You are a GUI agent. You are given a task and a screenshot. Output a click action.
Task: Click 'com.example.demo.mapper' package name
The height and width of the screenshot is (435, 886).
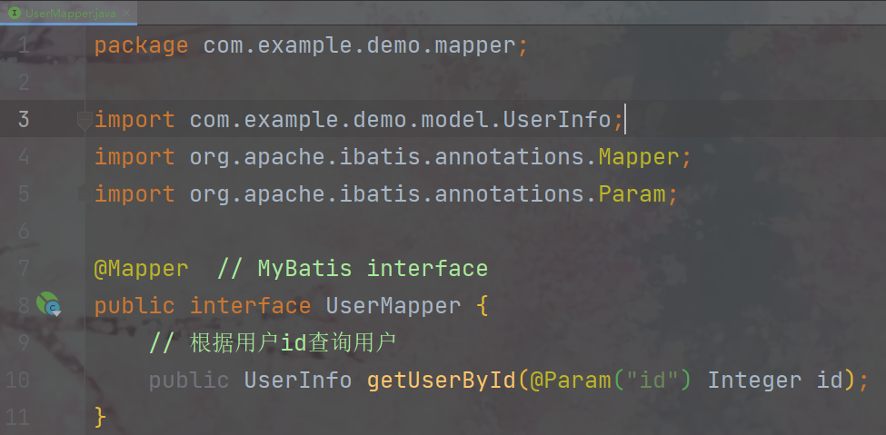(359, 45)
